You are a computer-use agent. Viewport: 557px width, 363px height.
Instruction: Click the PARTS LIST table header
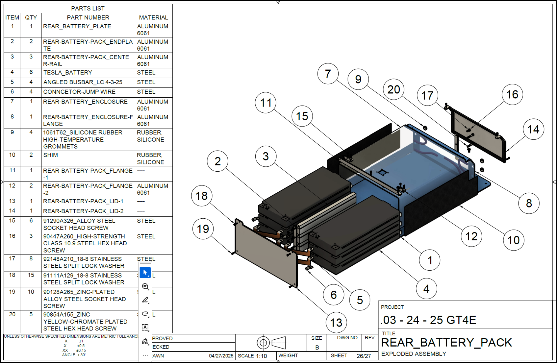click(88, 8)
